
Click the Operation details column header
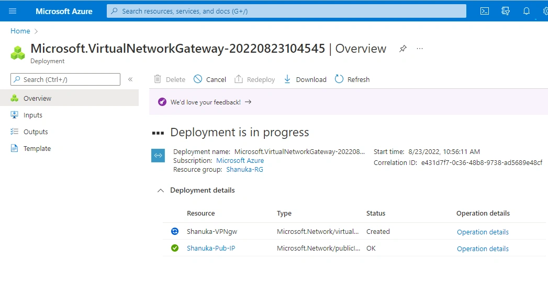483,214
